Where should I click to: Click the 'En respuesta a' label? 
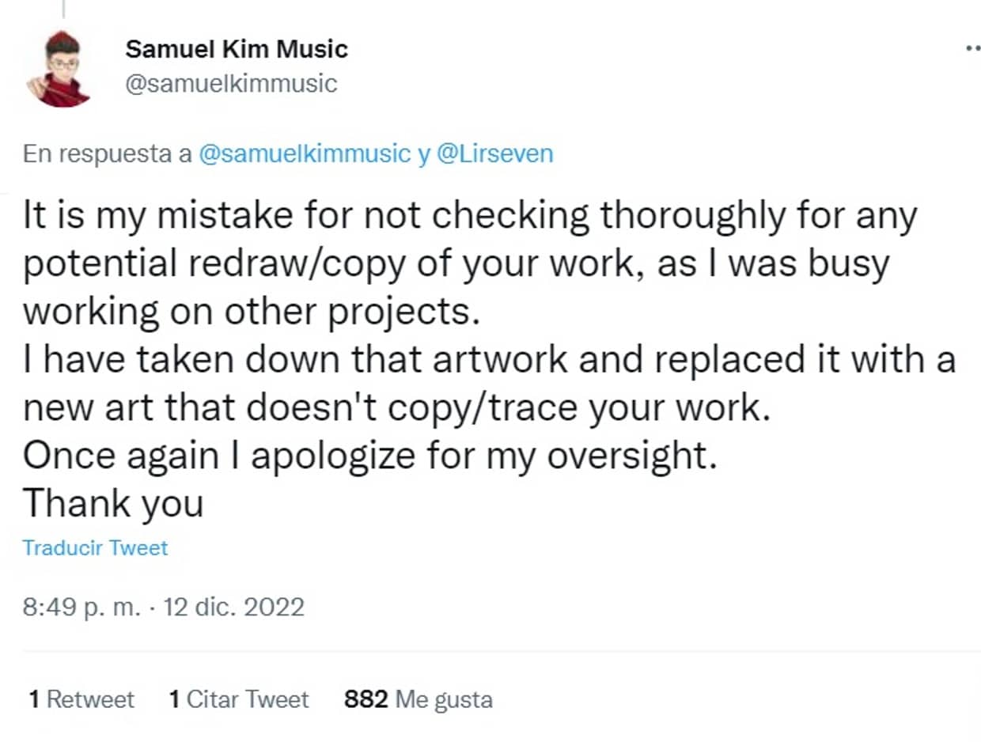107,153
